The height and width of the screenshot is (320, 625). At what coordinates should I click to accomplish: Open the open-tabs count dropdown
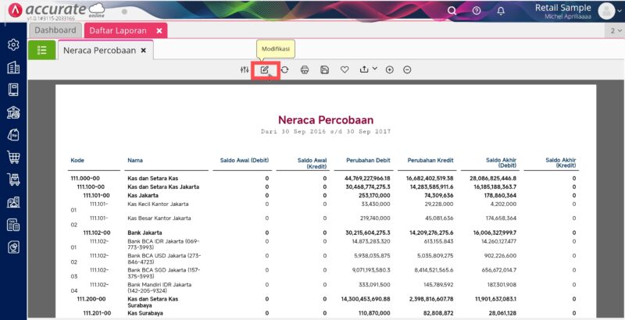pos(614,30)
